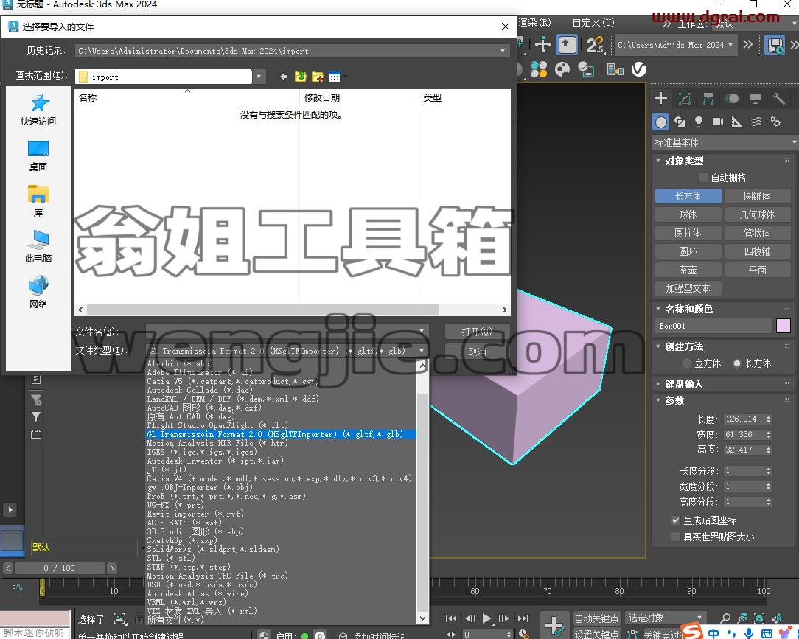This screenshot has width=799, height=639.
Task: Choose Autodesk Collada (*.dae) file type
Action: (200, 390)
